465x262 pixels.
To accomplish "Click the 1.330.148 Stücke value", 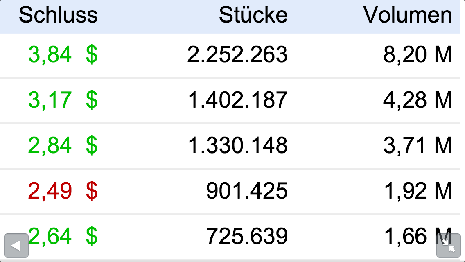I will pyautogui.click(x=237, y=146).
